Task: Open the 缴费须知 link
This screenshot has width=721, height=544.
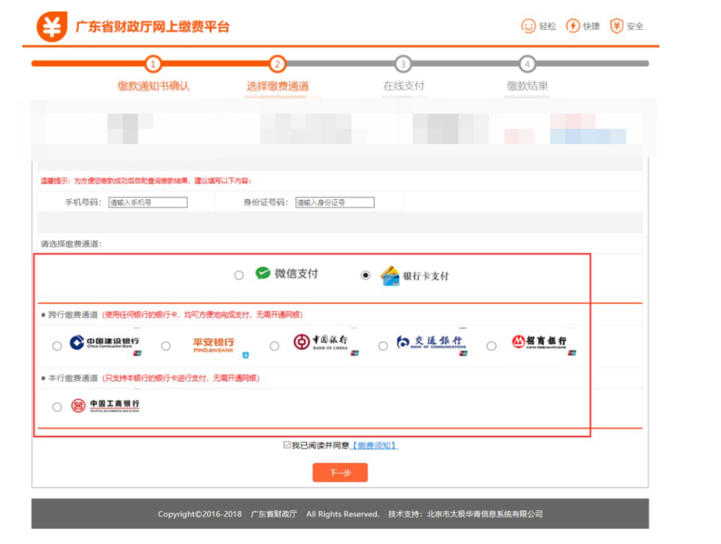Action: pos(375,445)
